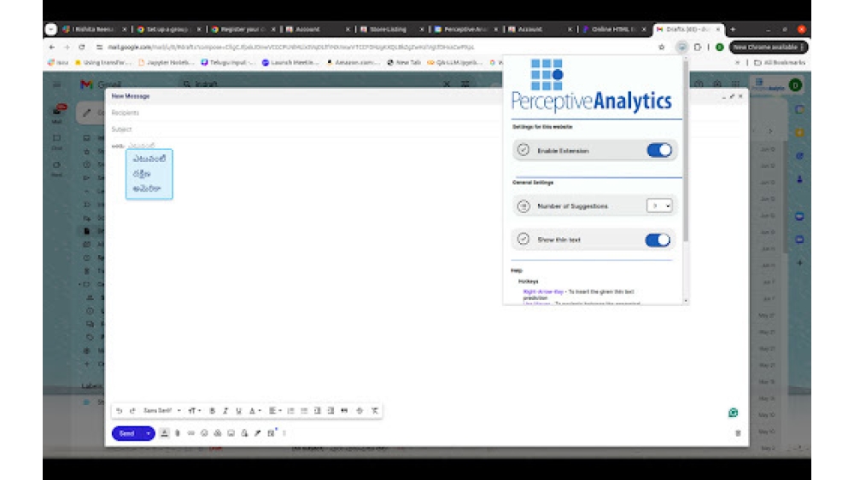This screenshot has width=854, height=480.
Task: Open the text color picker in toolbar
Action: (x=253, y=411)
